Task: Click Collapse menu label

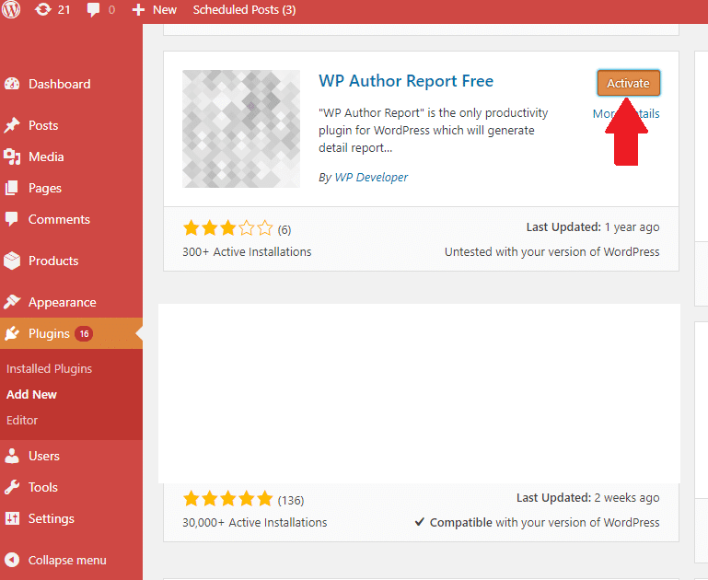Action: pos(67,560)
